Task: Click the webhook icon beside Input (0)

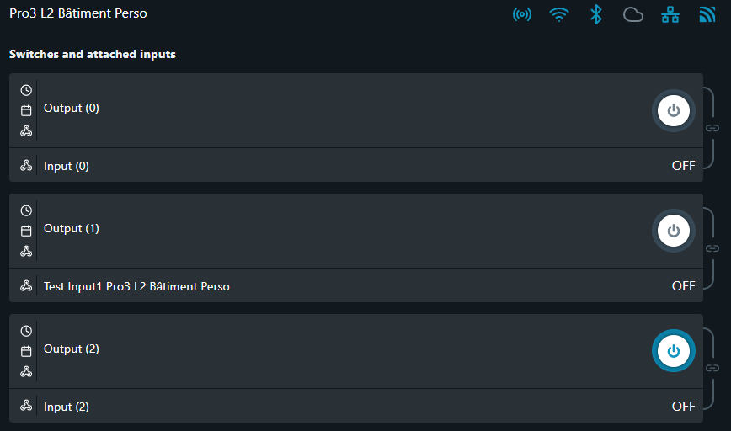Action: pyautogui.click(x=26, y=166)
